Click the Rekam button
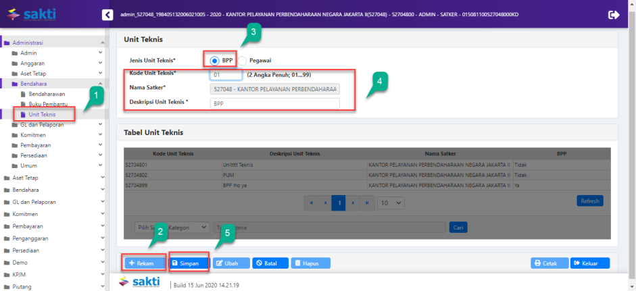Image resolution: width=636 pixels, height=291 pixels. click(x=144, y=263)
